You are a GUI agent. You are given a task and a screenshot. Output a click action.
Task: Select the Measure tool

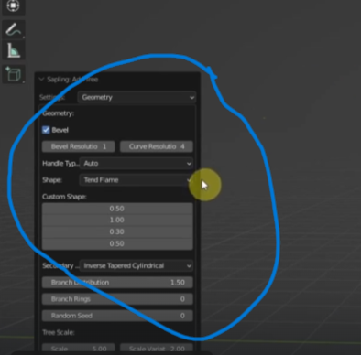(14, 51)
